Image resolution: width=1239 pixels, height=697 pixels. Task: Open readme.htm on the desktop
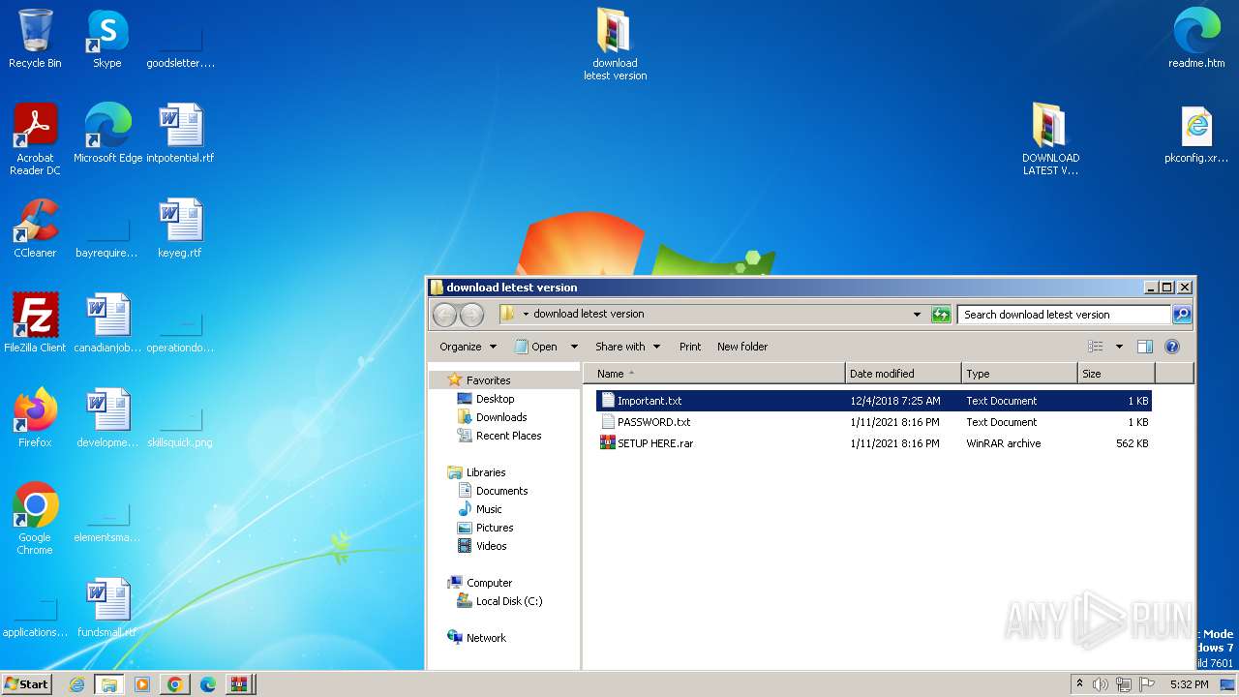click(x=1196, y=39)
